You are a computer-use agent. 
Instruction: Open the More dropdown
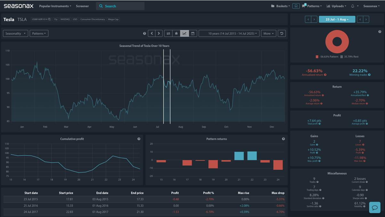point(268,34)
